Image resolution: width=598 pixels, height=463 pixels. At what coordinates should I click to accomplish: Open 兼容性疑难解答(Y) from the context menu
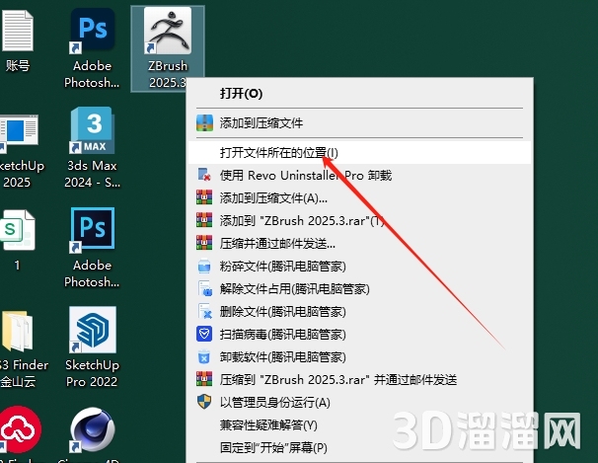(268, 425)
